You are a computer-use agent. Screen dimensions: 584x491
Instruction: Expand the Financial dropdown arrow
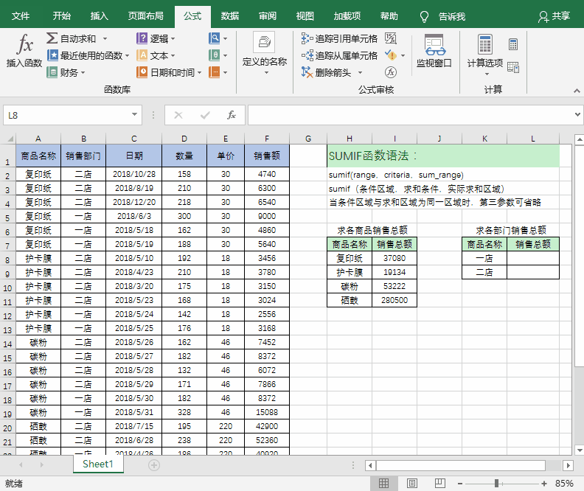(83, 72)
